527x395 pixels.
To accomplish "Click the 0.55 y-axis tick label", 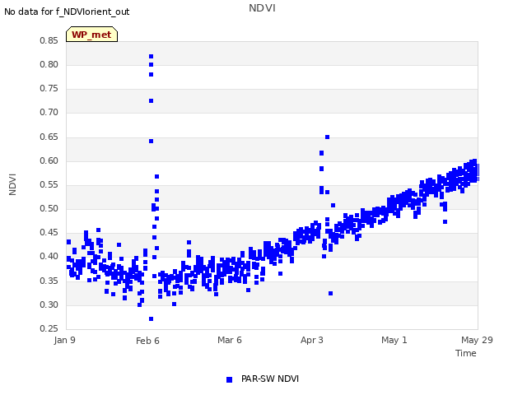I will pyautogui.click(x=49, y=184).
